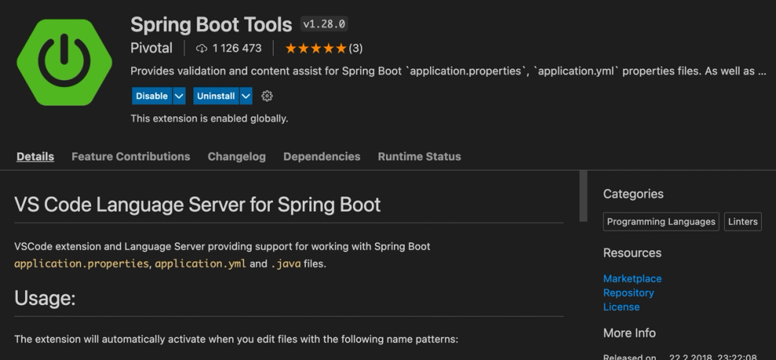This screenshot has height=360, width=776.
Task: Select the Linters category tag
Action: 742,222
